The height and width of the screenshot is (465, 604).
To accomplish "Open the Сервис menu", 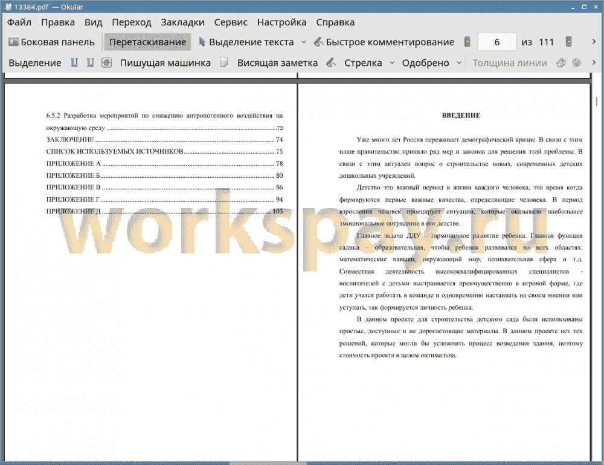I will pos(231,22).
